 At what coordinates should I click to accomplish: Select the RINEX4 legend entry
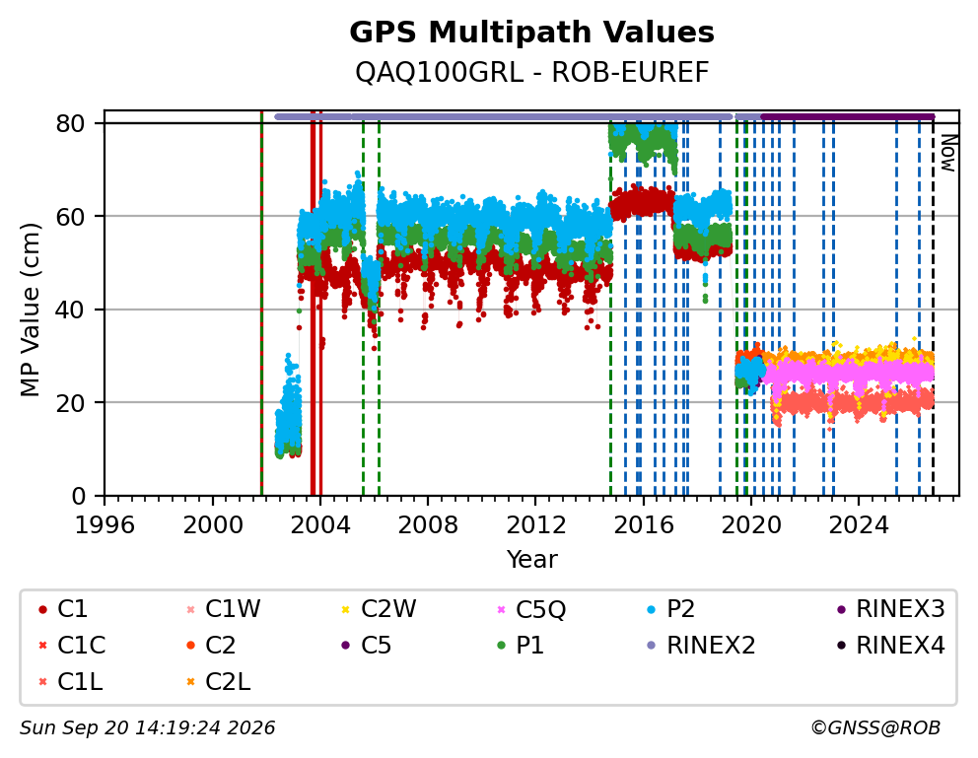(890, 646)
